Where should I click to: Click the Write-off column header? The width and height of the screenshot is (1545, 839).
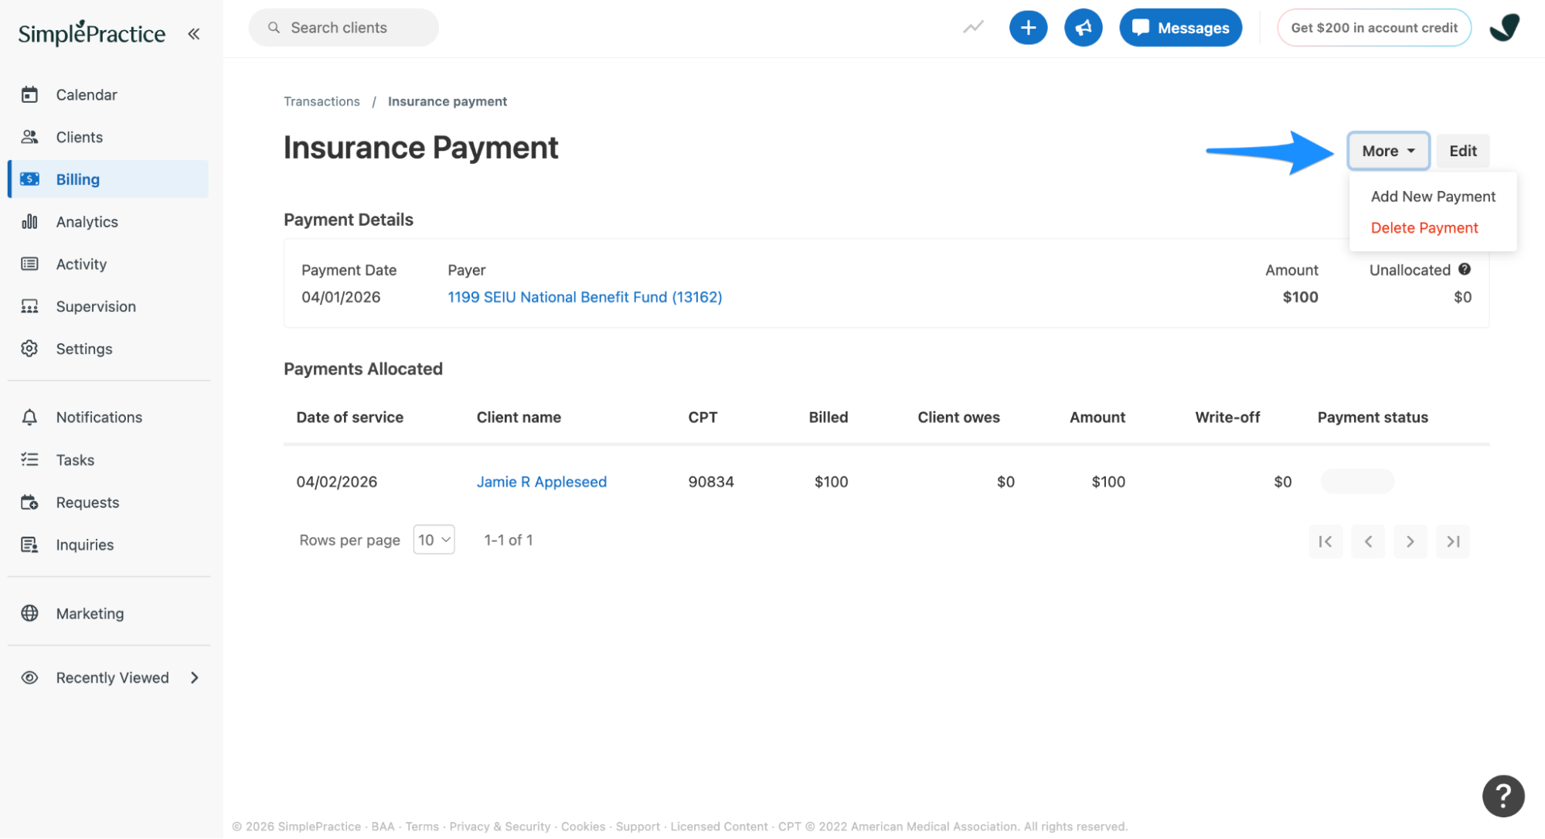pos(1227,417)
